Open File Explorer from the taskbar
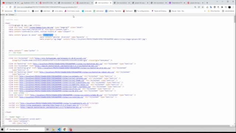This screenshot has height=133, width=236. click(x=53, y=130)
